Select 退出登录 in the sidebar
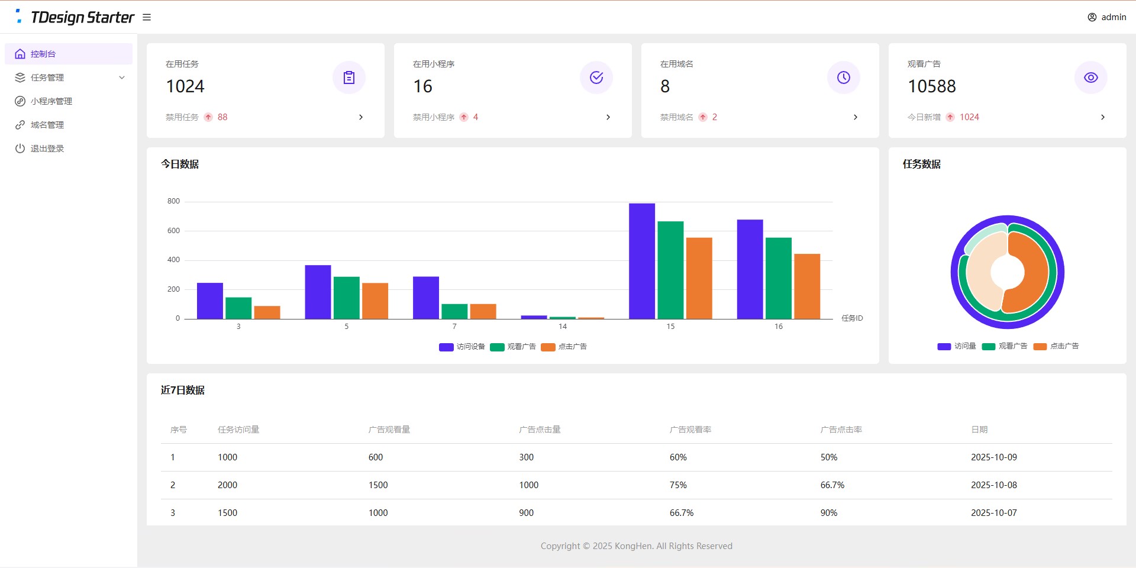Viewport: 1136px width, 568px height. coord(46,148)
